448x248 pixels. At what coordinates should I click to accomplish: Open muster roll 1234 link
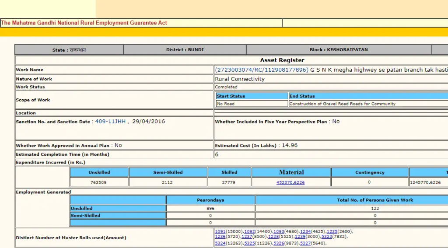[305, 231]
